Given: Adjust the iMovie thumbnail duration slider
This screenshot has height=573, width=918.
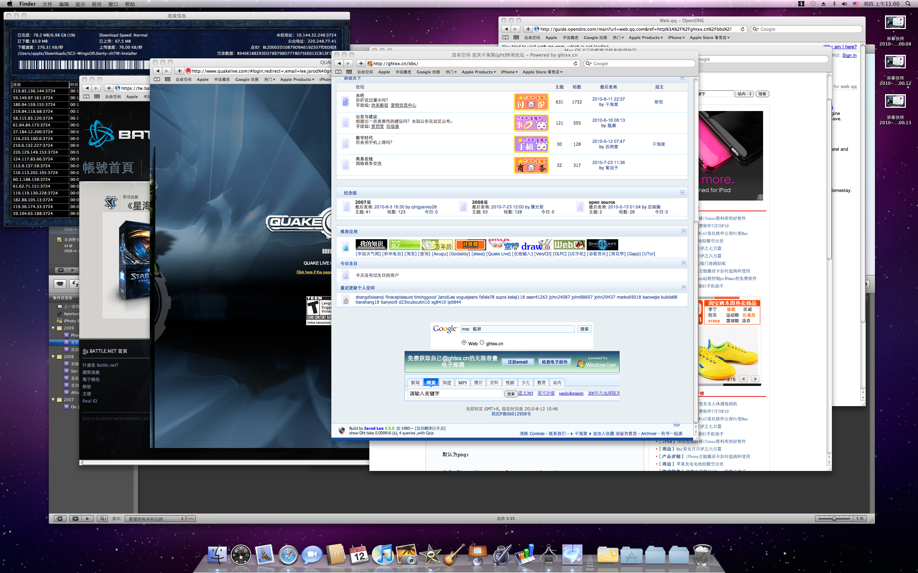Looking at the screenshot, I should pos(834,519).
